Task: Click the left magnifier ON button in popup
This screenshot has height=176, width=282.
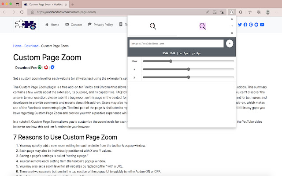Action: 153,26
